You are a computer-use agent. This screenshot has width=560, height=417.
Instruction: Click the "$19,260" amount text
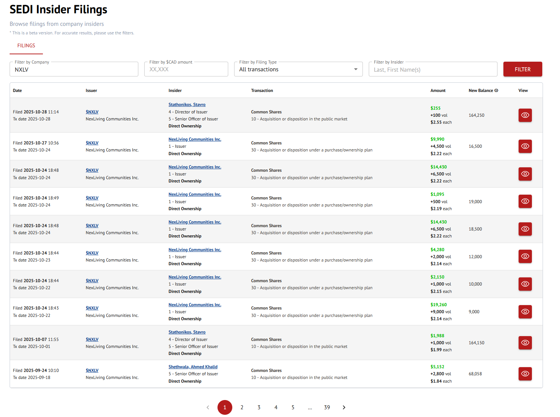pos(439,305)
